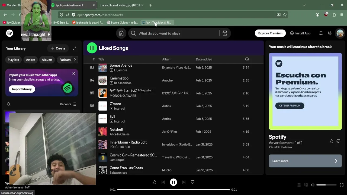Image resolution: width=347 pixels, height=195 pixels.
Task: Open Create menu in Your Library
Action: pyautogui.click(x=58, y=48)
